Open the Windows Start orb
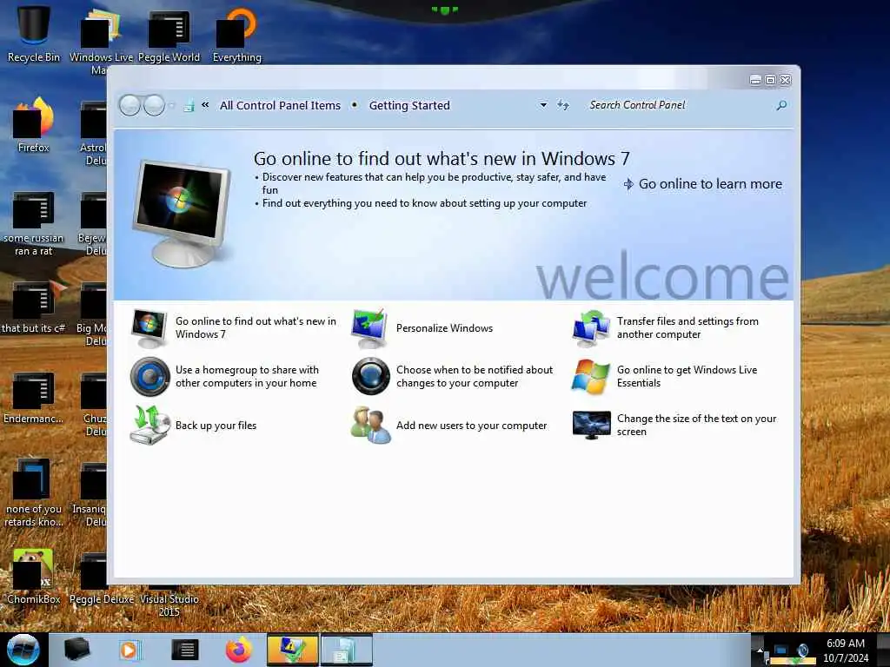This screenshot has height=667, width=890. coord(23,650)
